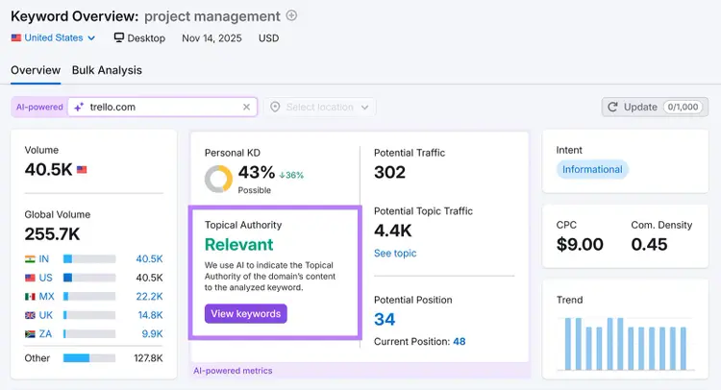721x390 pixels.
Task: Select the IN country link
Action: point(43,259)
